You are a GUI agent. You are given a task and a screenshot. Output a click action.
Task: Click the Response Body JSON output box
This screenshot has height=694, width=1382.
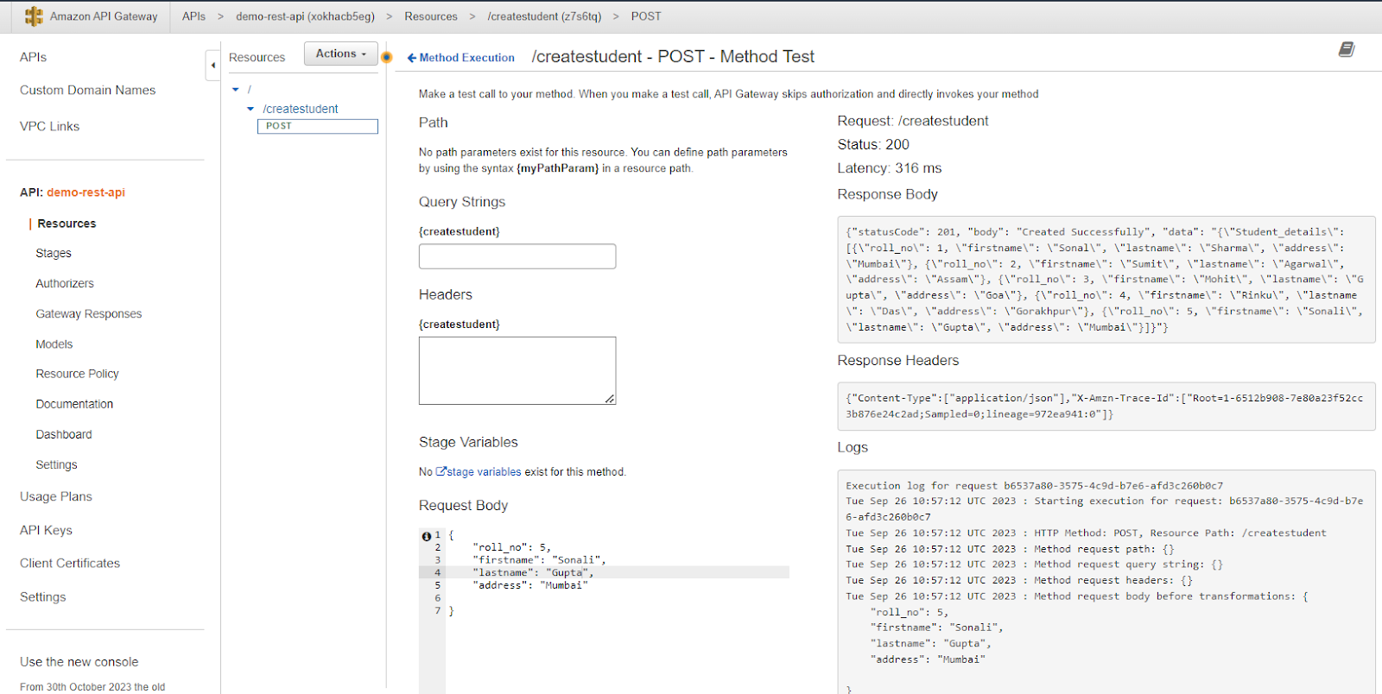point(1106,280)
